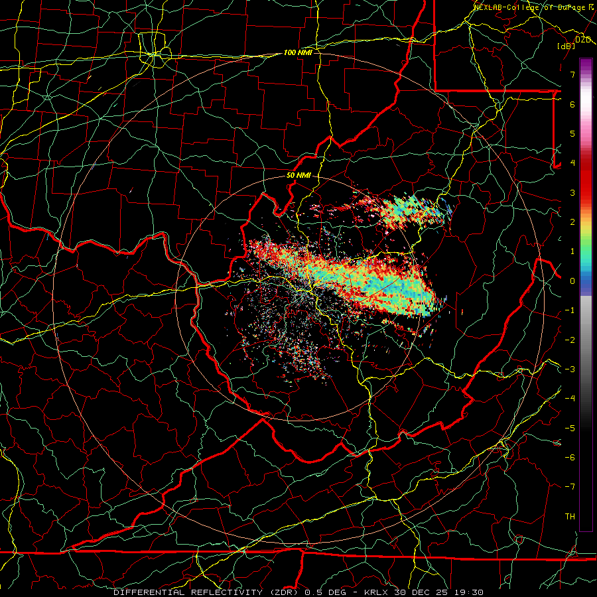
Task: Click the scale value "7"
Action: pyautogui.click(x=572, y=74)
